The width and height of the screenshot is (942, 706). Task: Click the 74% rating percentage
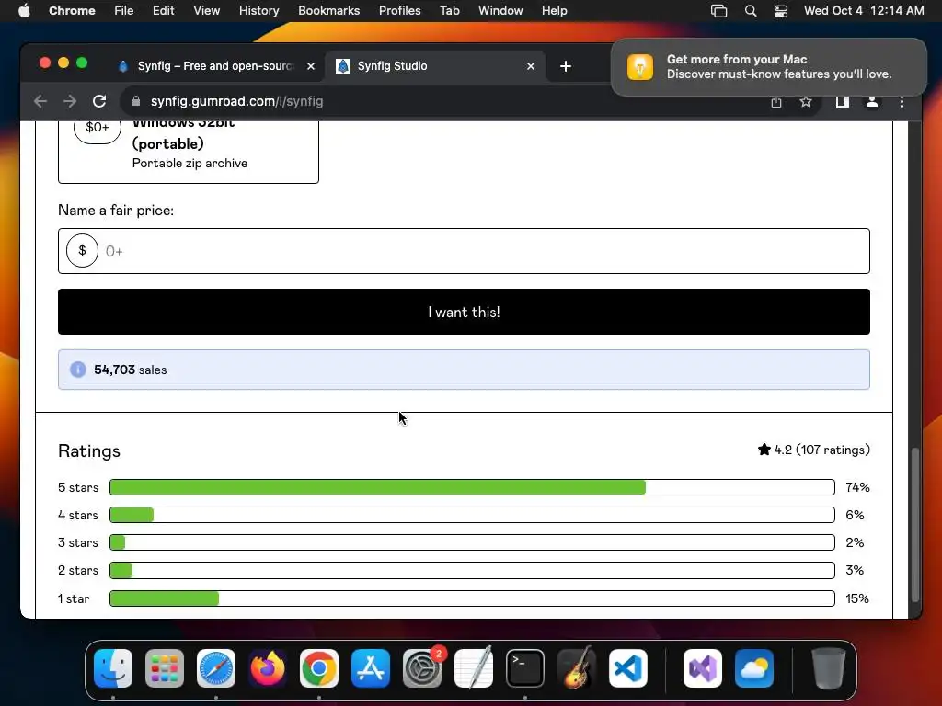[x=857, y=487]
